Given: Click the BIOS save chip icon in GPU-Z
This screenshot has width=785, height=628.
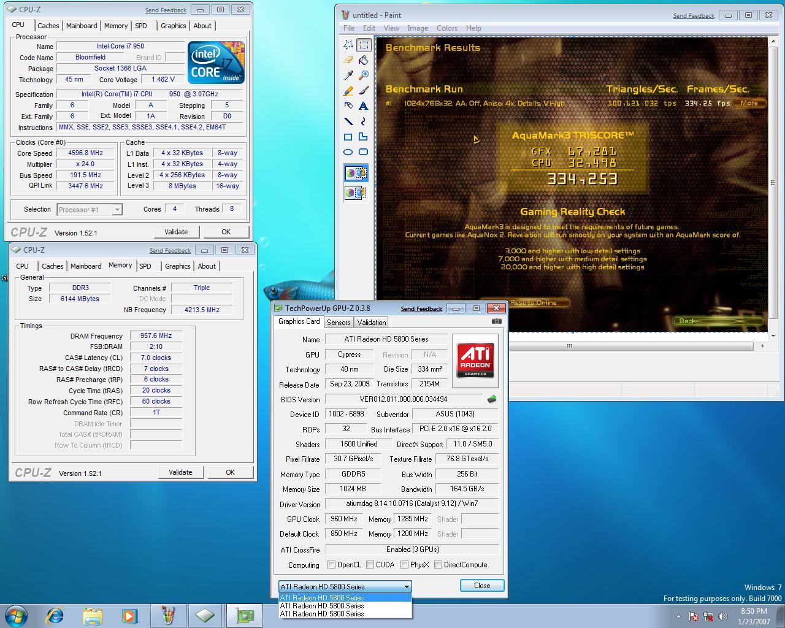Looking at the screenshot, I should [492, 399].
